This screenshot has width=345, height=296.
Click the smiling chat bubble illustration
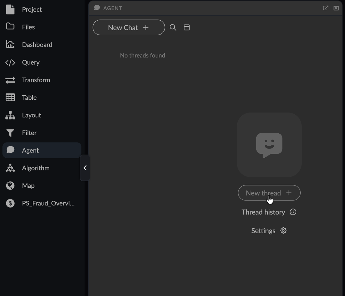pyautogui.click(x=269, y=145)
